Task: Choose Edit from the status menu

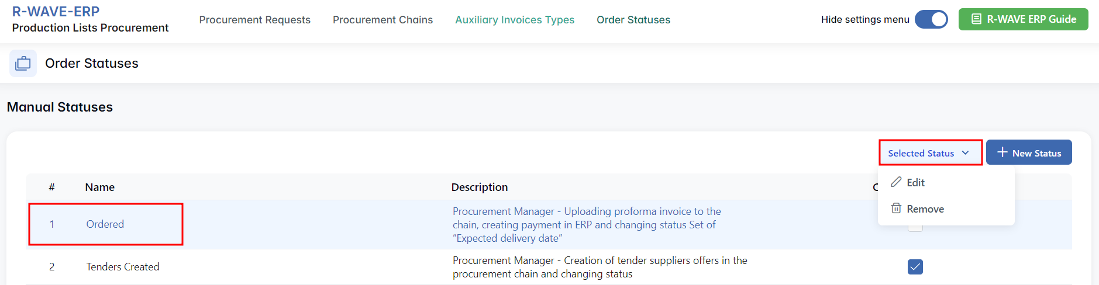Action: (x=915, y=183)
